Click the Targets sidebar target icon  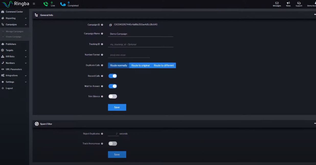pyautogui.click(x=3, y=50)
